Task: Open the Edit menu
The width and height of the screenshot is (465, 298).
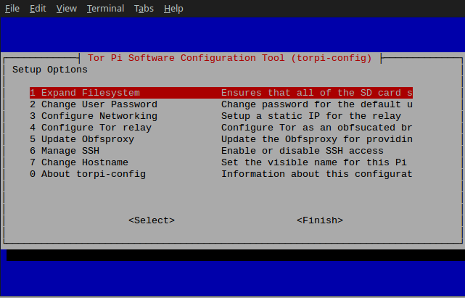Action: click(38, 8)
